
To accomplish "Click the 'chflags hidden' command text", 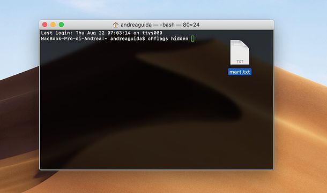I will 168,38.
